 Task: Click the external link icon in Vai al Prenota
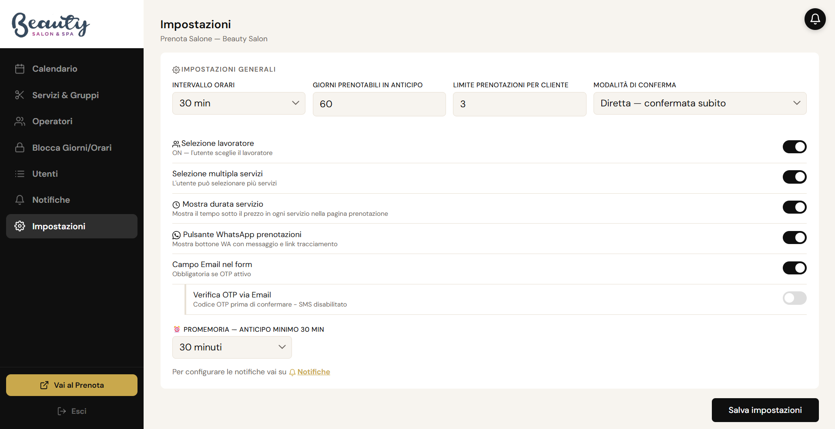pos(44,385)
